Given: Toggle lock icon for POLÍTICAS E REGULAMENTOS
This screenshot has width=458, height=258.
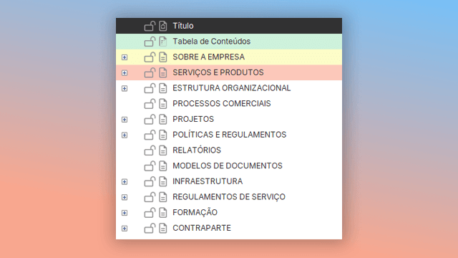Looking at the screenshot, I should click(150, 135).
